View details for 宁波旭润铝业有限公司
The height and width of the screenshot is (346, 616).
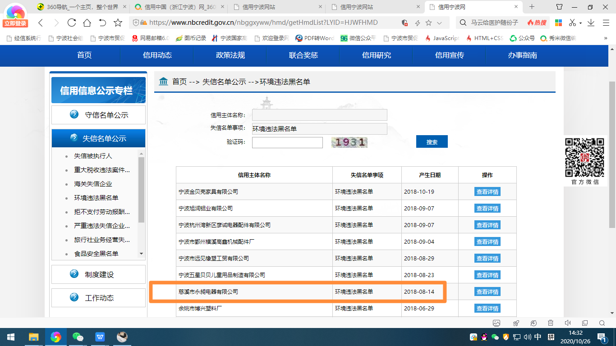(x=487, y=208)
